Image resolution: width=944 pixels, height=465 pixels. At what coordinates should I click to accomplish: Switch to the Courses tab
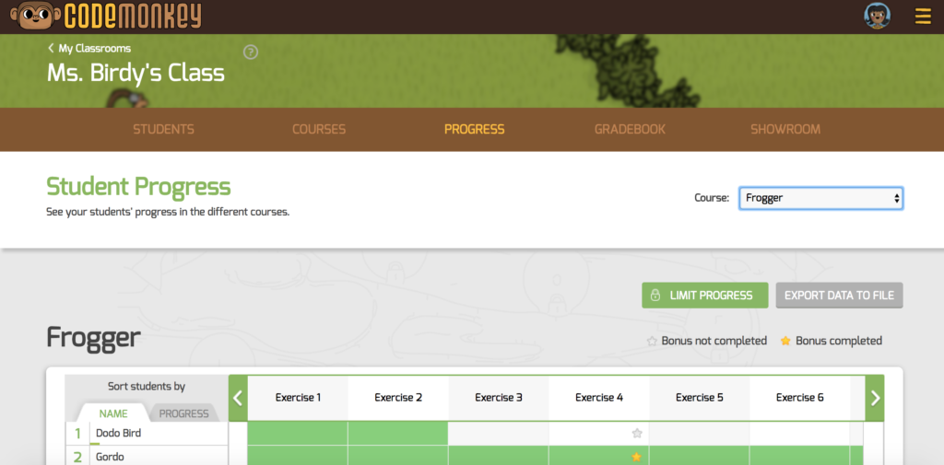319,130
